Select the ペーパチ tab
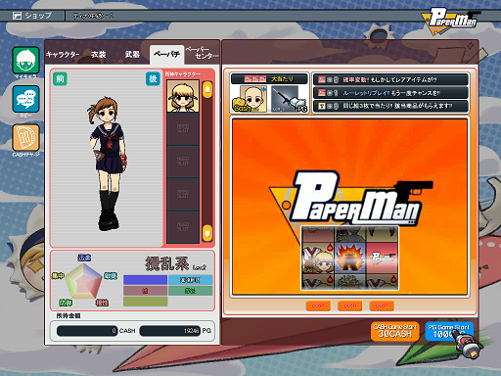 click(x=166, y=55)
